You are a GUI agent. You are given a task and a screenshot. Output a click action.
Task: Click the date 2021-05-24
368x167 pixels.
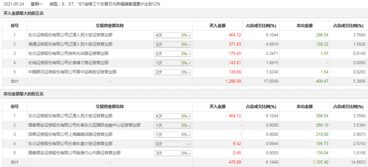coord(13,4)
